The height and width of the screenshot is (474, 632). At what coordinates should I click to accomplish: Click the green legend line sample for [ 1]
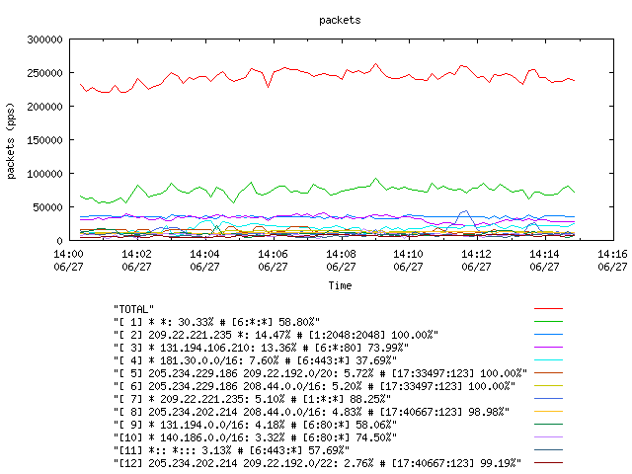coord(548,322)
